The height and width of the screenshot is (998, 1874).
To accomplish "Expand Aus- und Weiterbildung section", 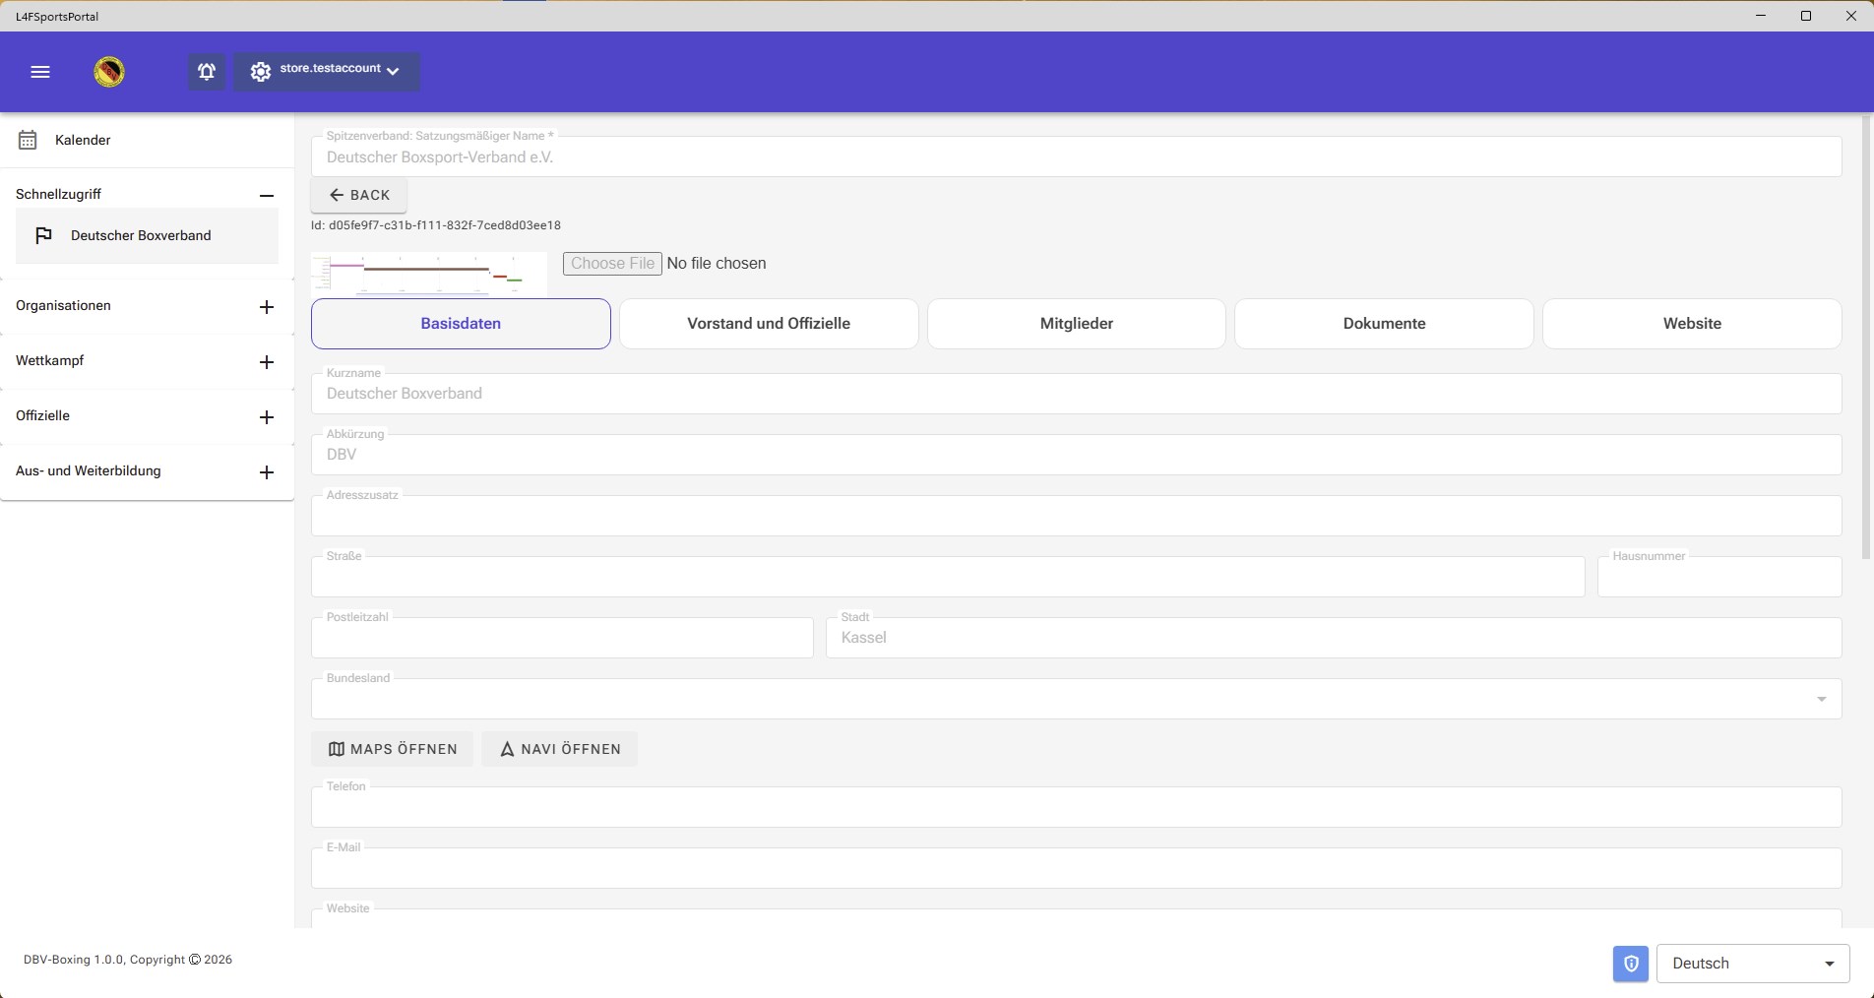I will (266, 471).
